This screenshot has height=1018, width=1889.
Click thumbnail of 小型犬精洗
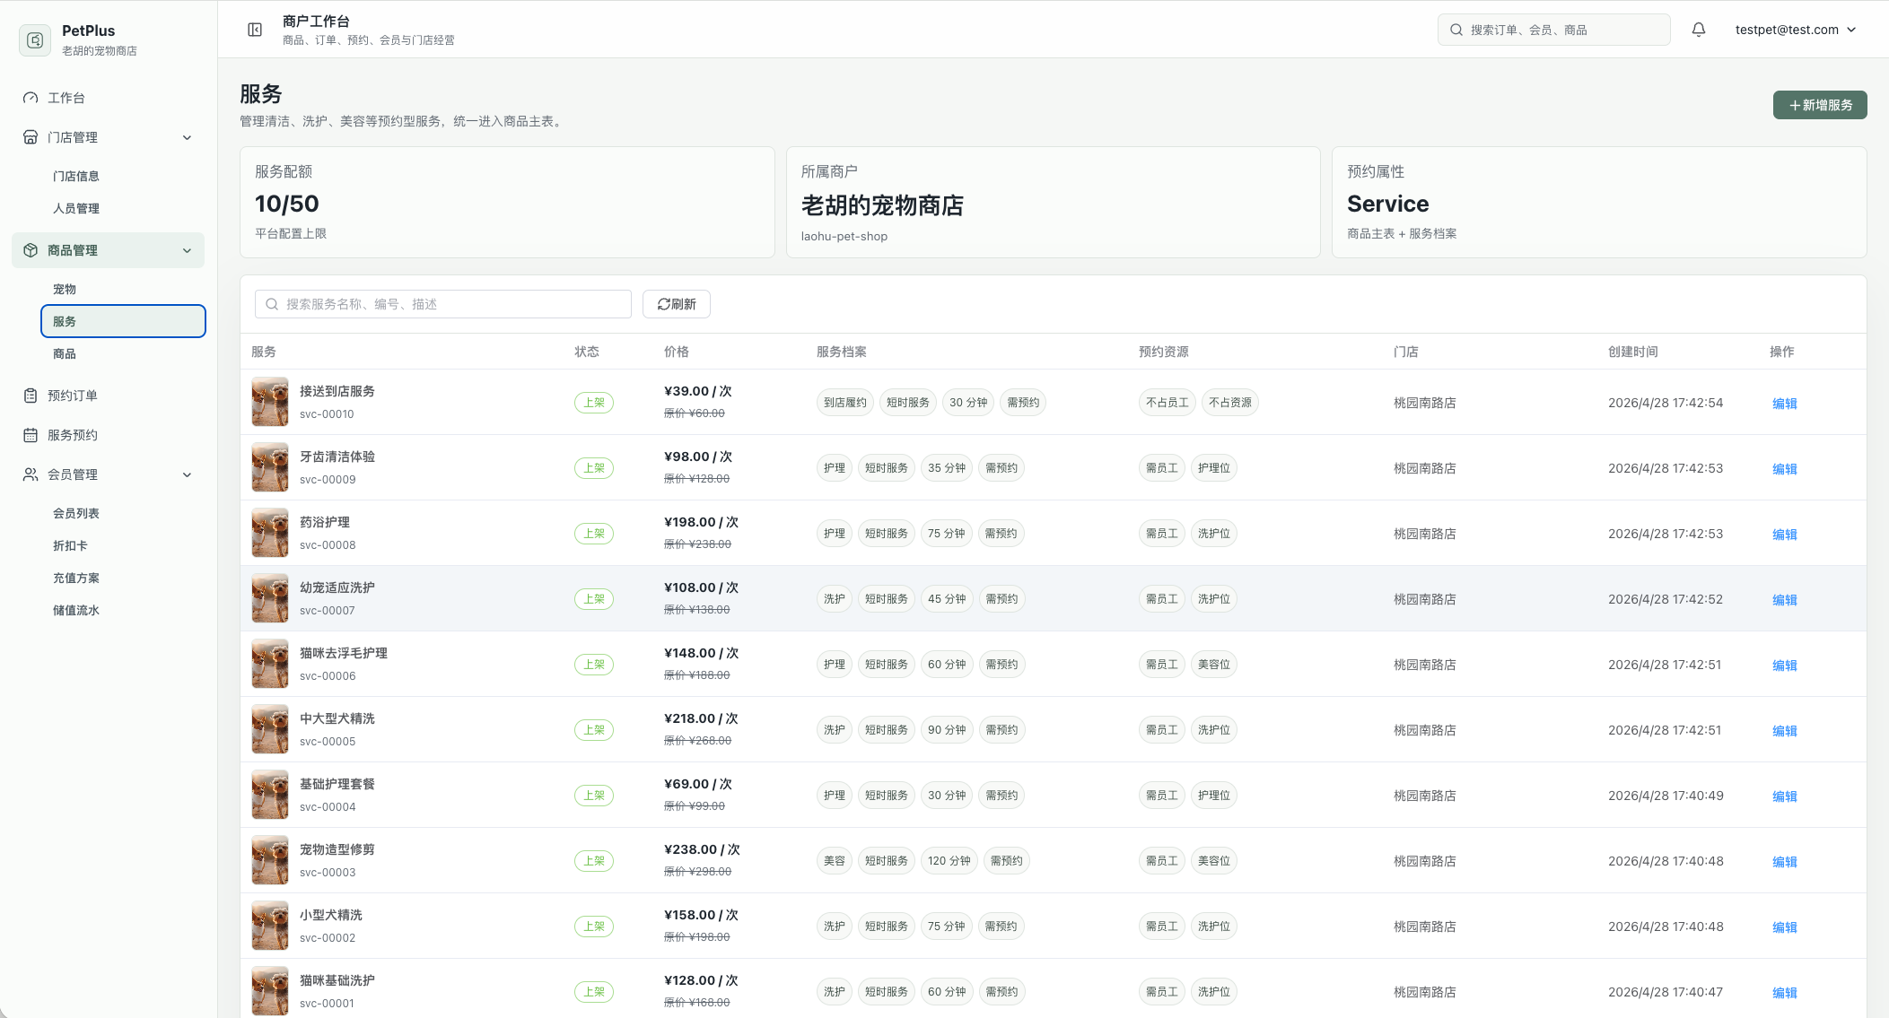(x=270, y=926)
